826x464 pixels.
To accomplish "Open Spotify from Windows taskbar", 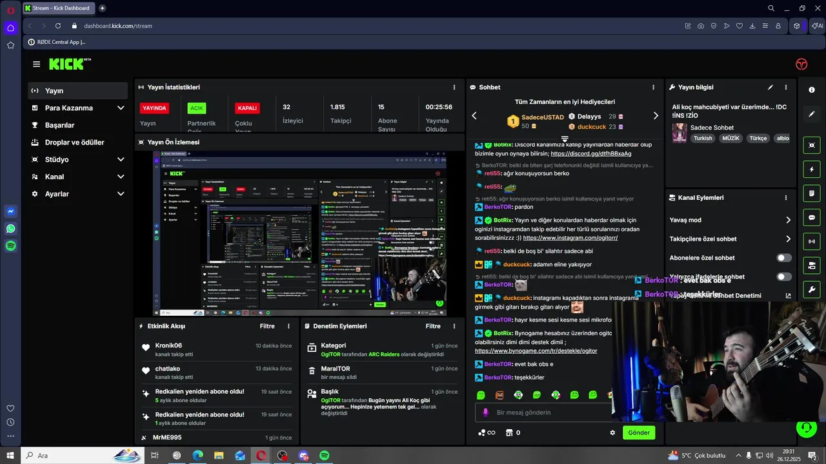I will [325, 456].
